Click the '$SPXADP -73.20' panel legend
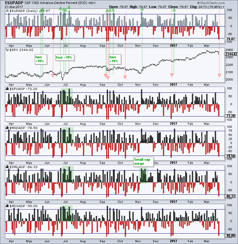Viewport: 238px width, 244px height. tap(23, 89)
